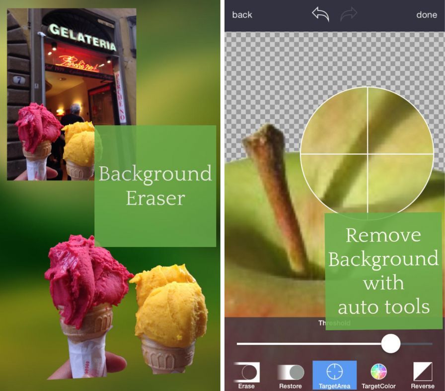The image size is (445, 391).
Task: Activate the Reverse tool
Action: pyautogui.click(x=423, y=375)
